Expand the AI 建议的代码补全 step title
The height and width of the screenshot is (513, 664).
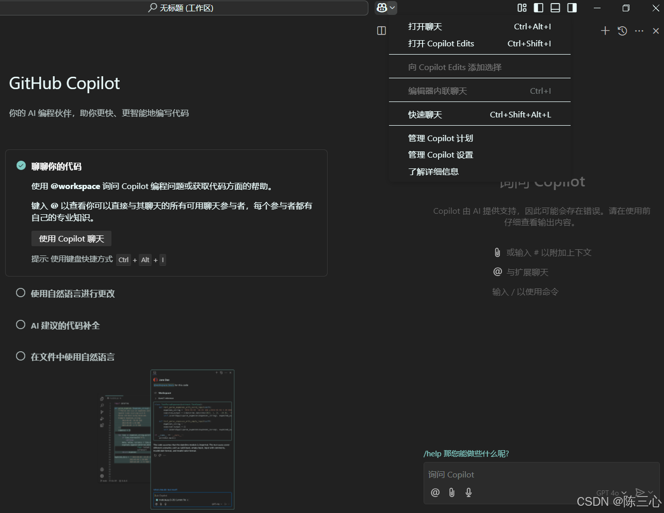click(66, 326)
